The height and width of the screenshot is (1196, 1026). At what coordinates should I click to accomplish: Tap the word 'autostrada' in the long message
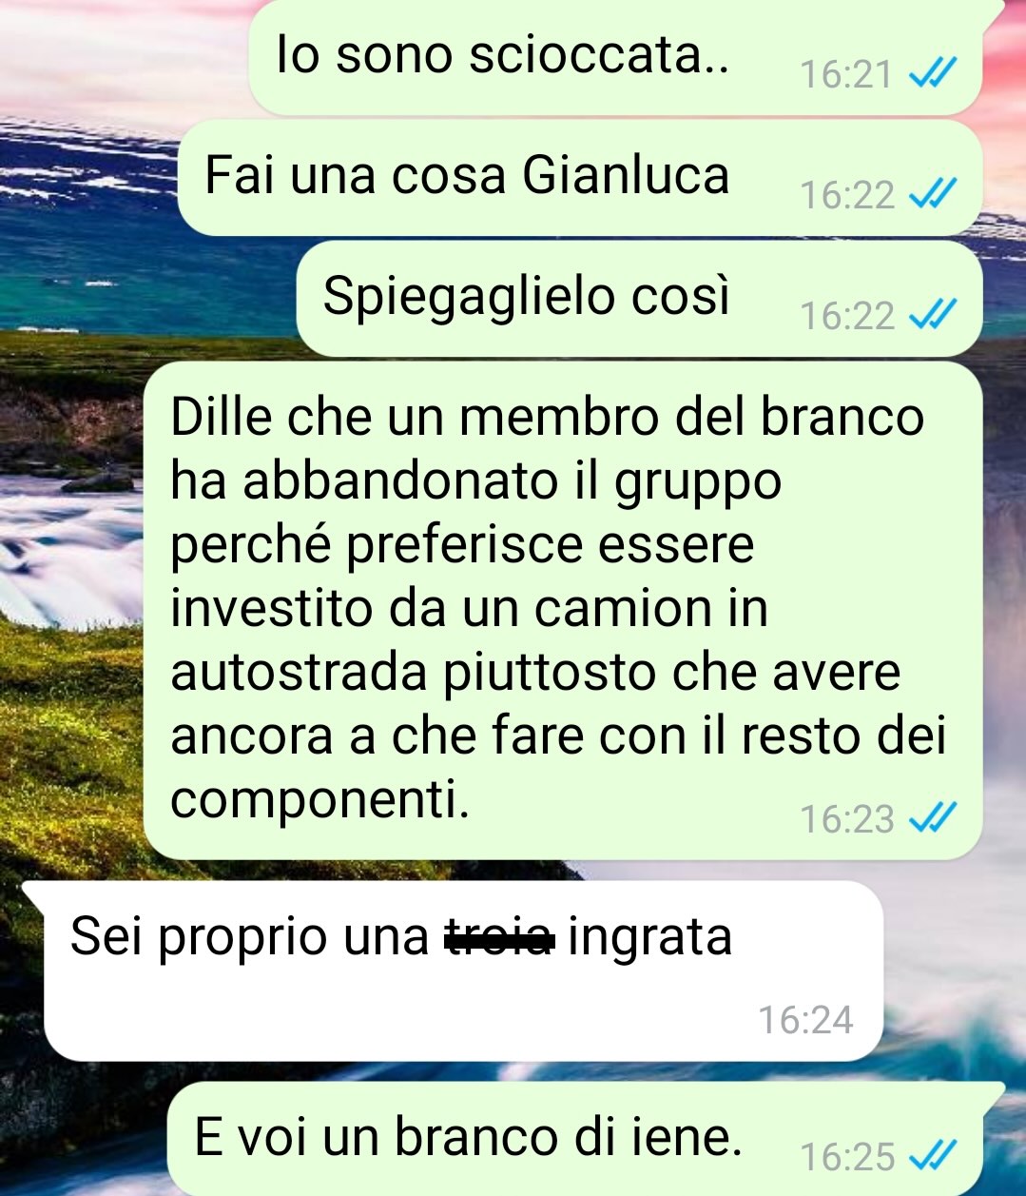[x=300, y=673]
